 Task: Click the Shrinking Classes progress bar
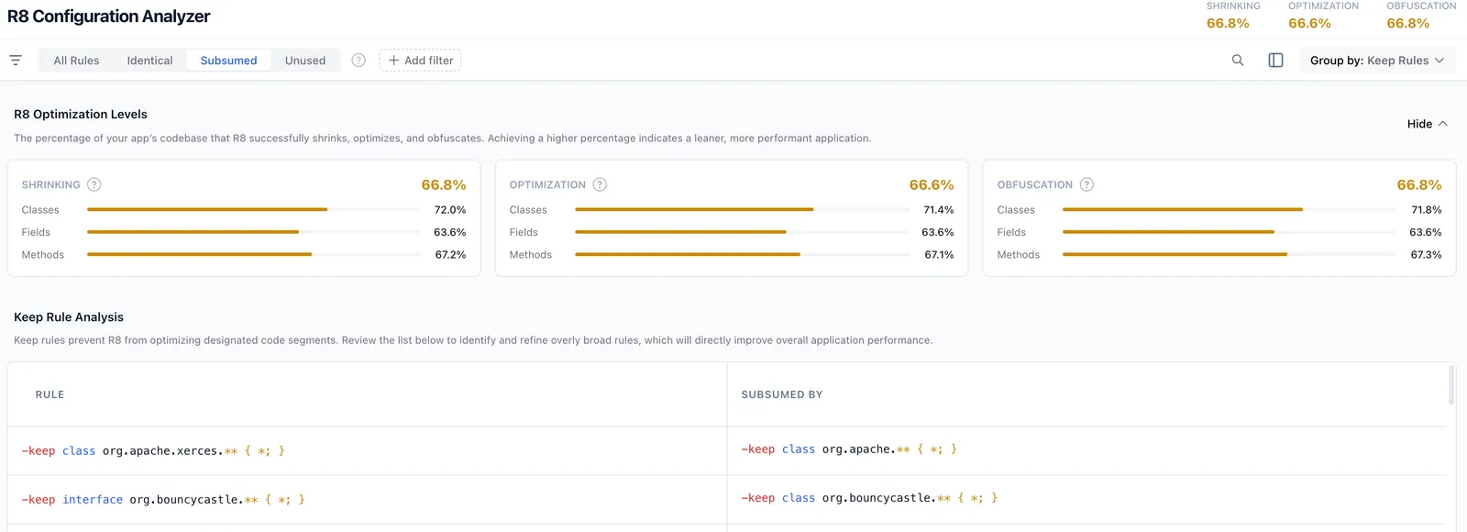[254, 210]
